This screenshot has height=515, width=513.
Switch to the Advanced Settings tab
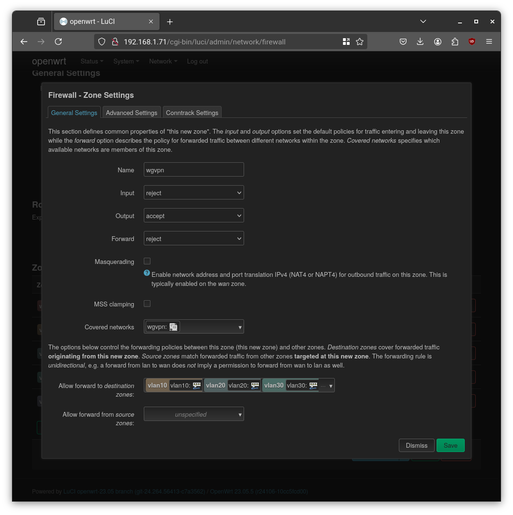[131, 113]
